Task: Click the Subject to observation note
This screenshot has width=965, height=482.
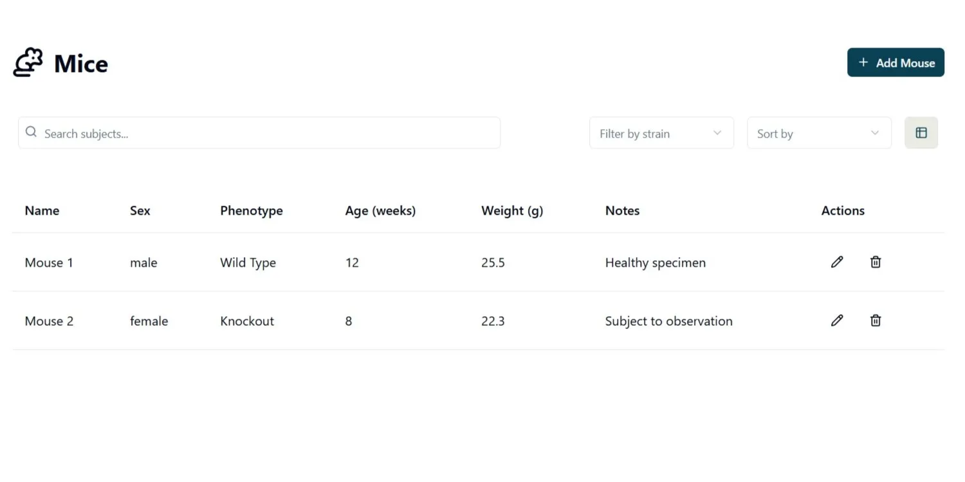Action: pos(668,321)
